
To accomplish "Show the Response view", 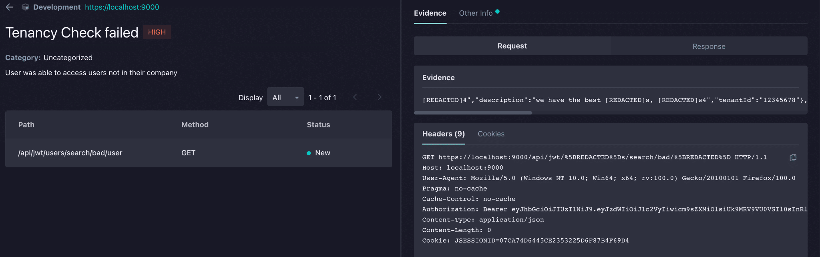I will pos(709,46).
